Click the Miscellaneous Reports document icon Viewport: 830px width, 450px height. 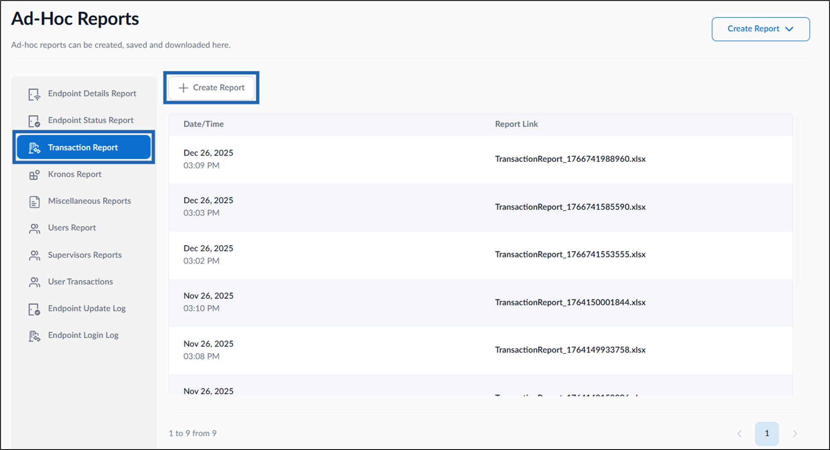click(x=34, y=202)
